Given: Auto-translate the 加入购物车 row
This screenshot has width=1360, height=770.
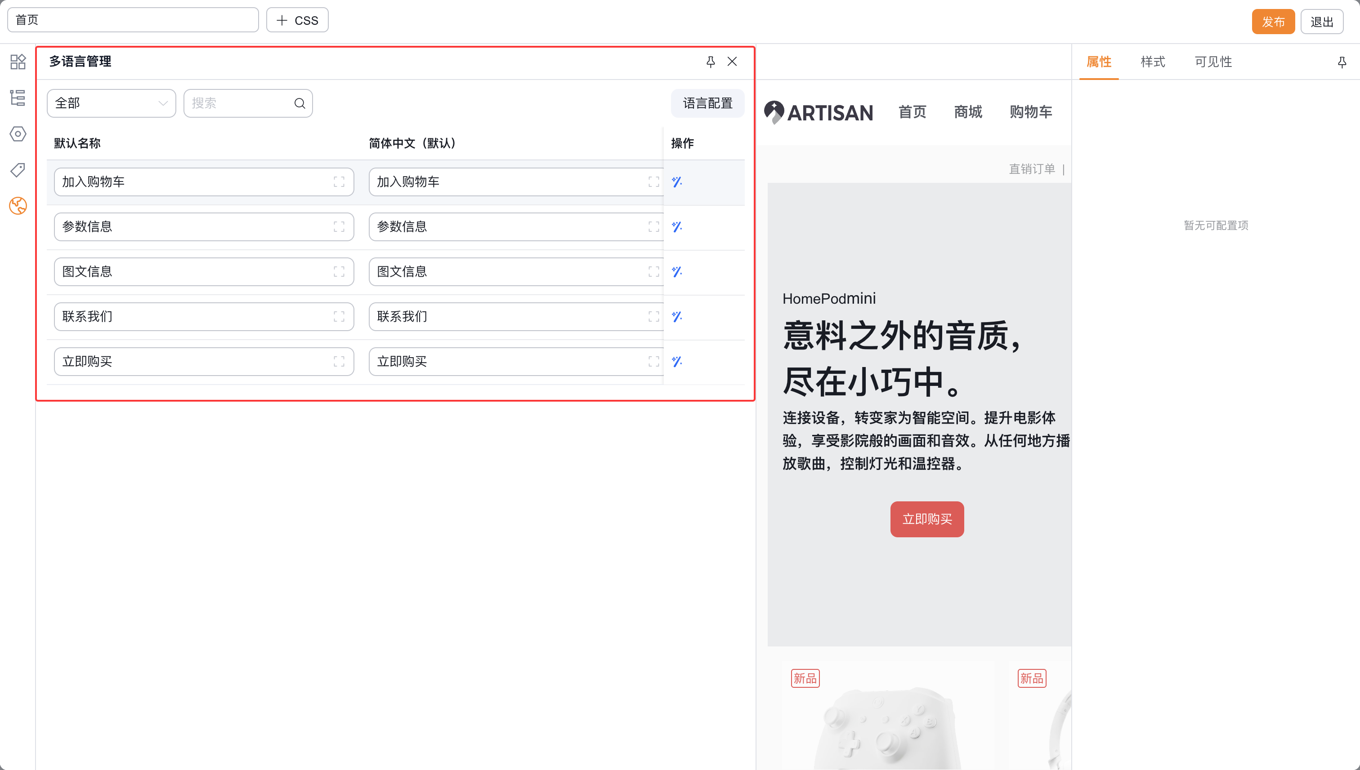Looking at the screenshot, I should click(x=676, y=182).
